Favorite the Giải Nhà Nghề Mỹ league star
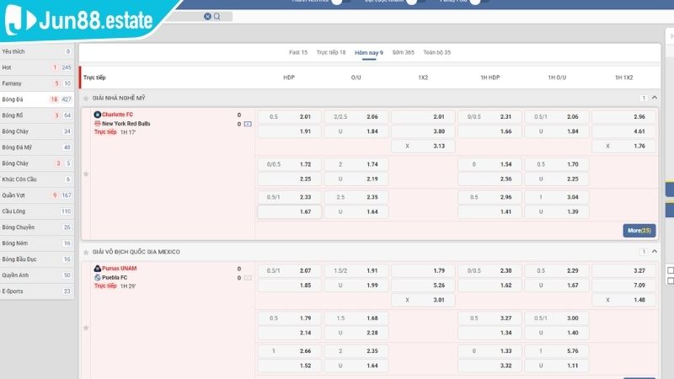This screenshot has height=379, width=674. 86,98
